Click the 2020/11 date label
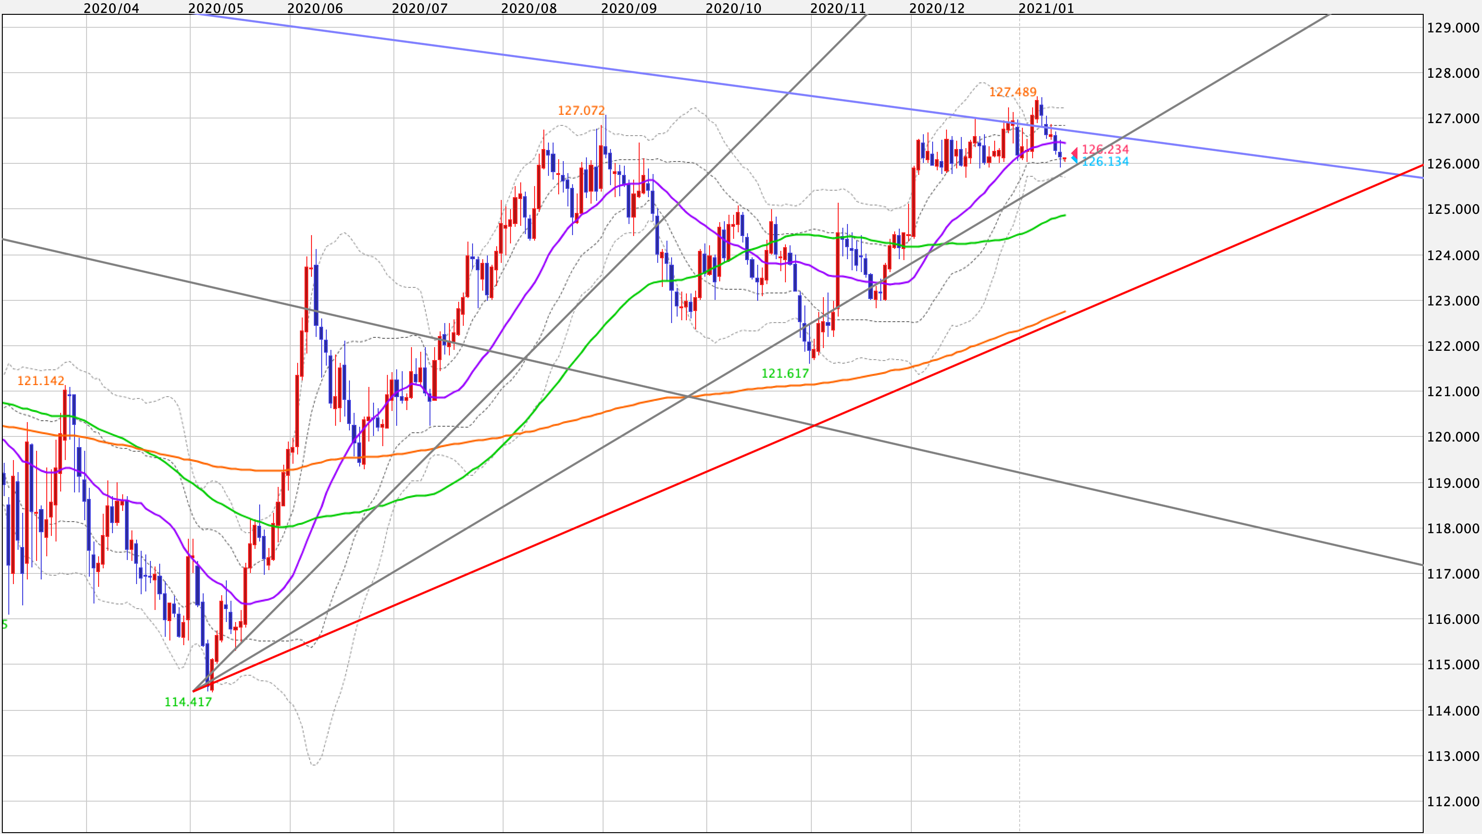Screen dimensions: 1482x834 click(x=838, y=8)
